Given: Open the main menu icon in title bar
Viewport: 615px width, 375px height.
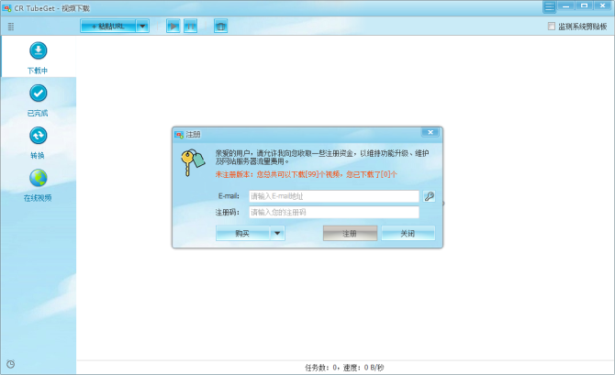Looking at the screenshot, I should [549, 6].
